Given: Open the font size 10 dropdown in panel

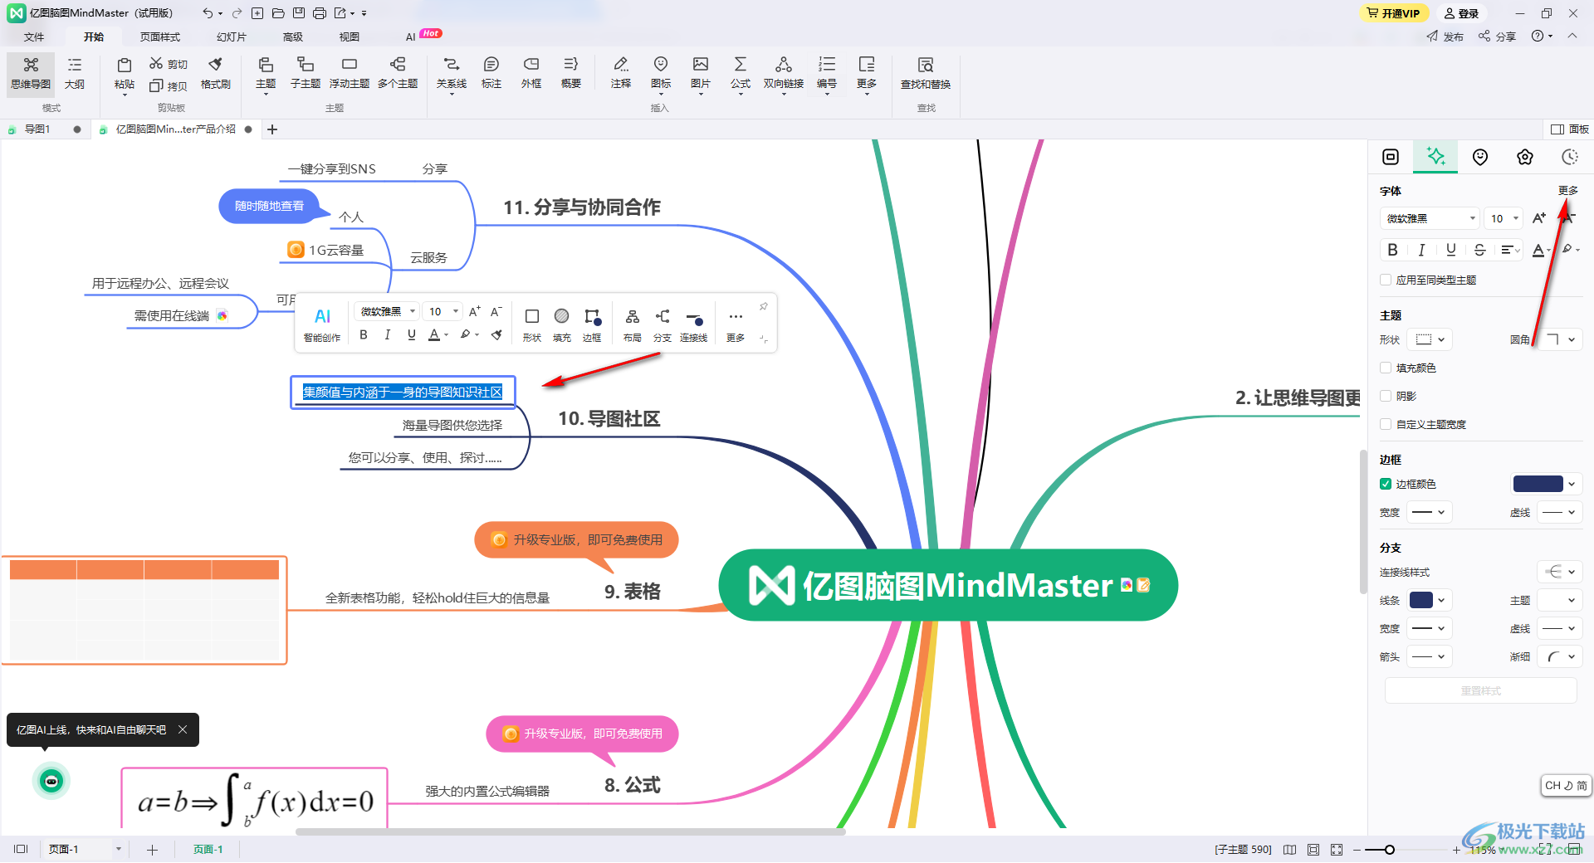Looking at the screenshot, I should pos(1504,218).
